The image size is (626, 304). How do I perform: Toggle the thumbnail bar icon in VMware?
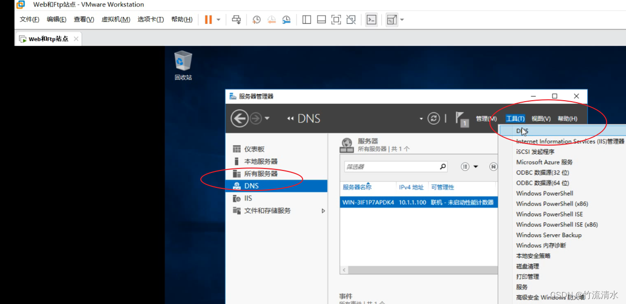point(321,19)
